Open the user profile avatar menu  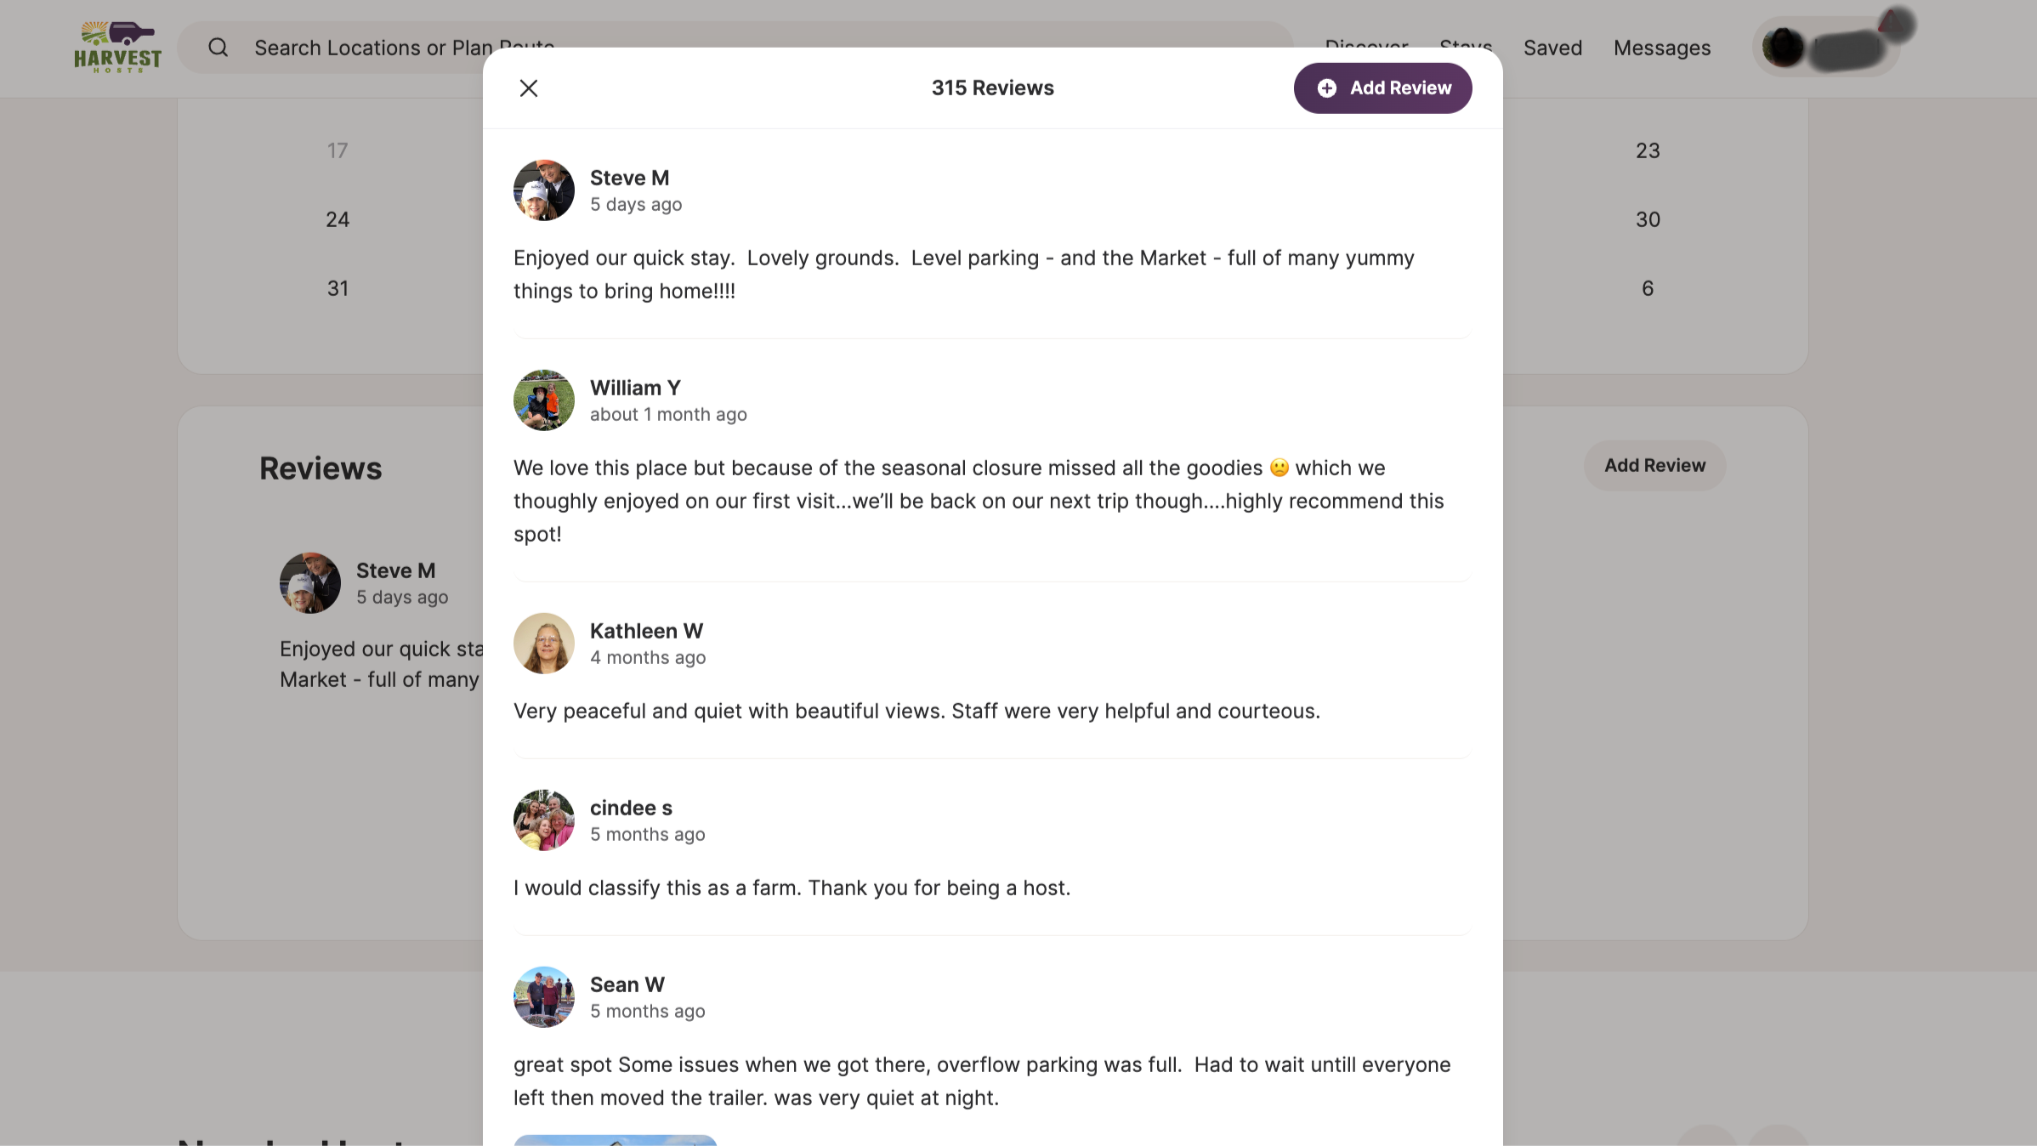[1825, 48]
